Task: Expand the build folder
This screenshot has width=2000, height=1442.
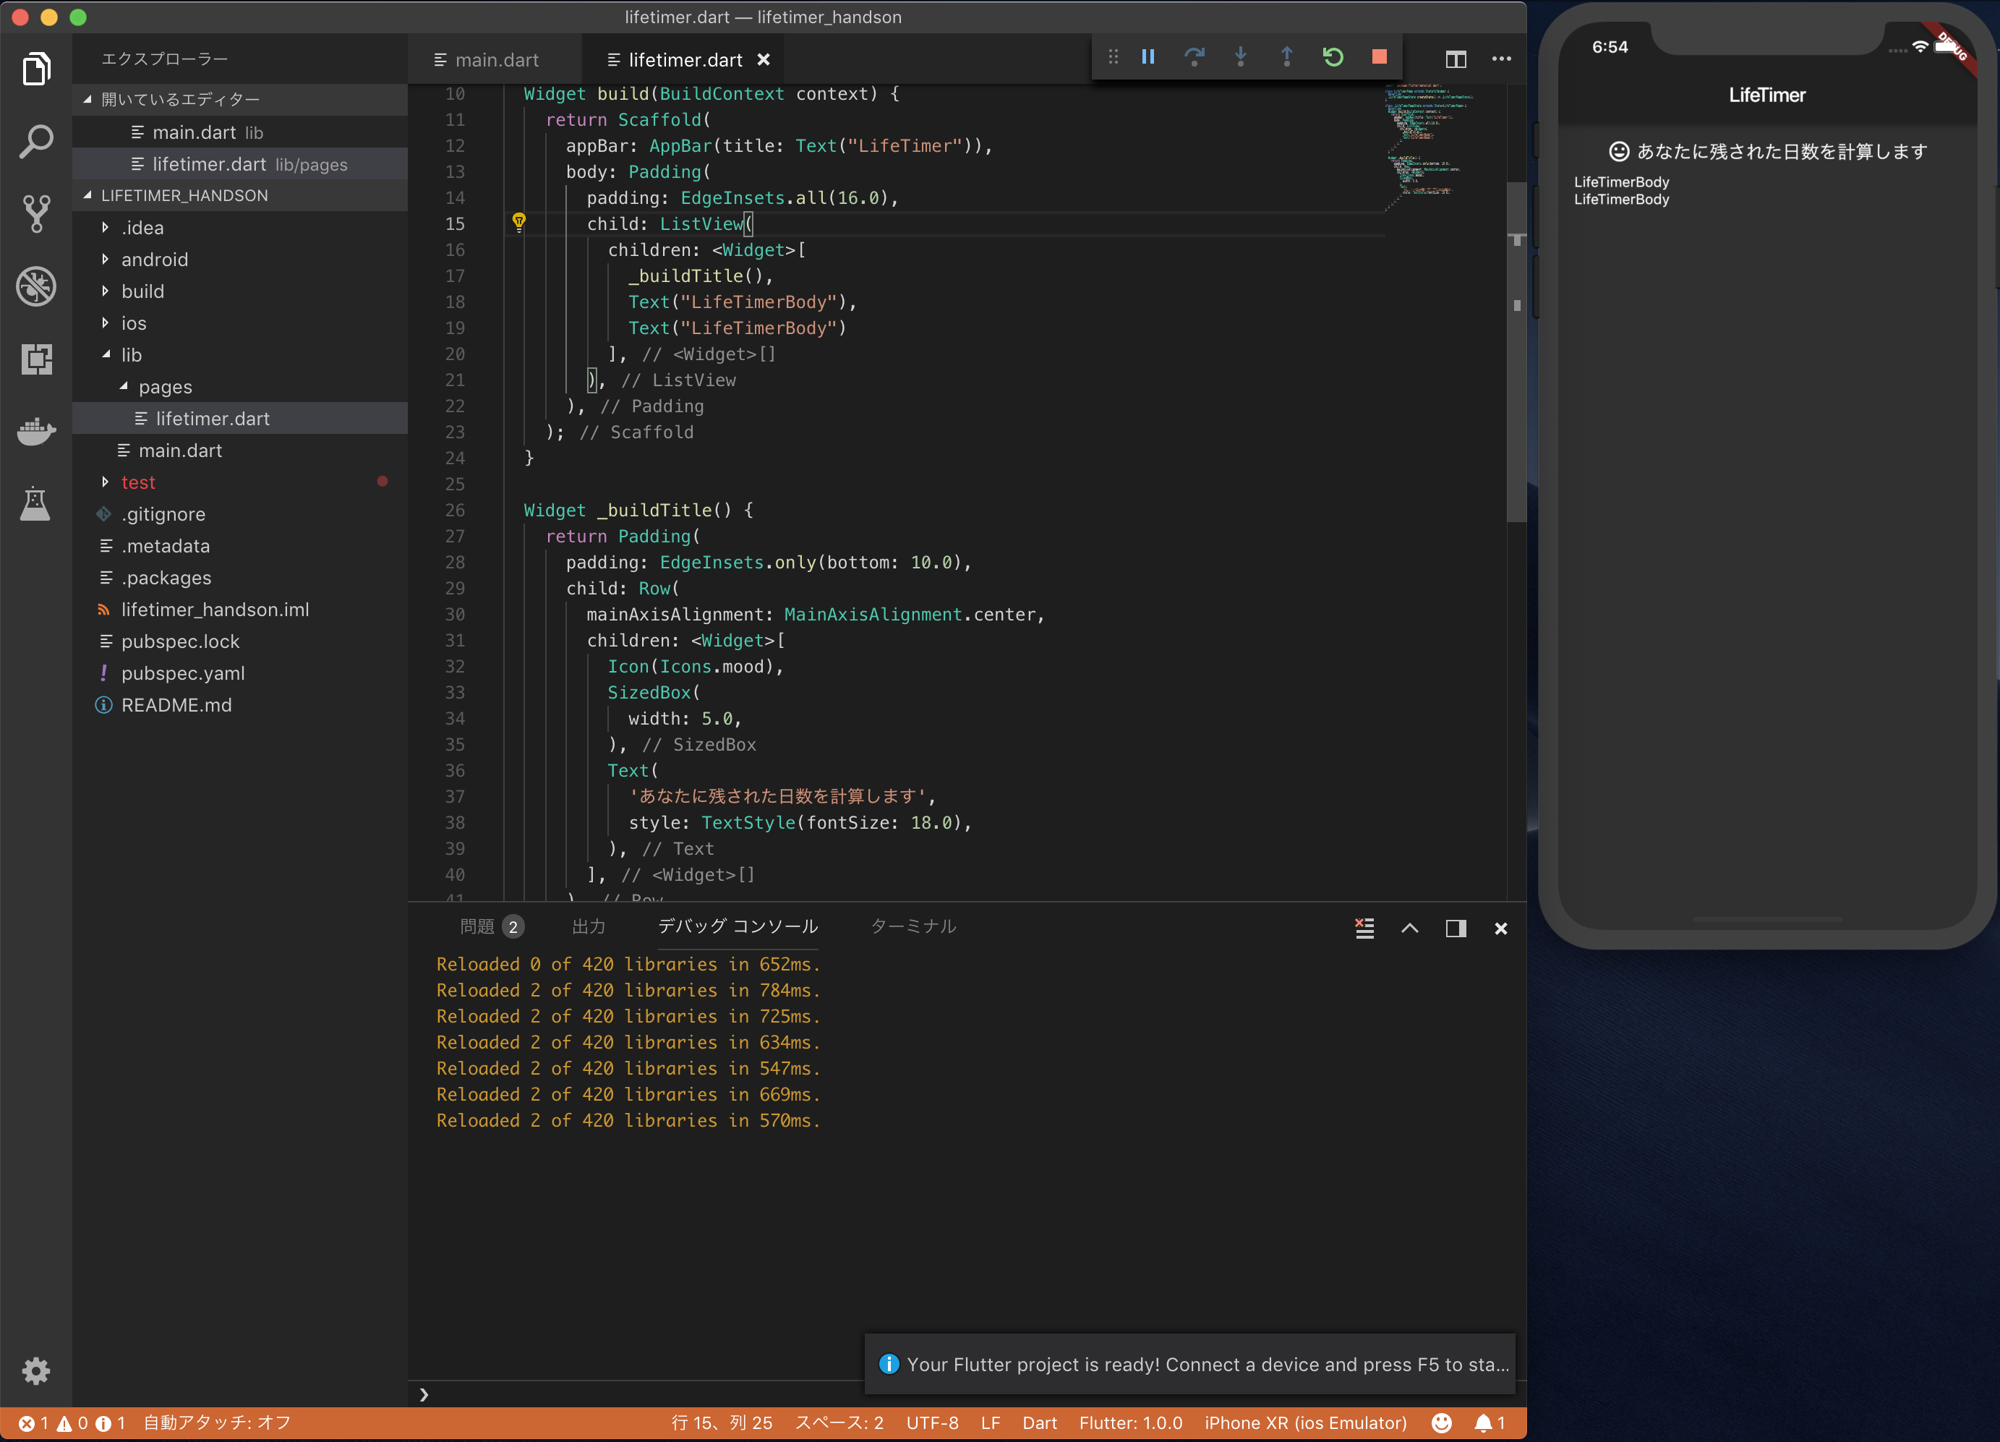Action: click(240, 291)
